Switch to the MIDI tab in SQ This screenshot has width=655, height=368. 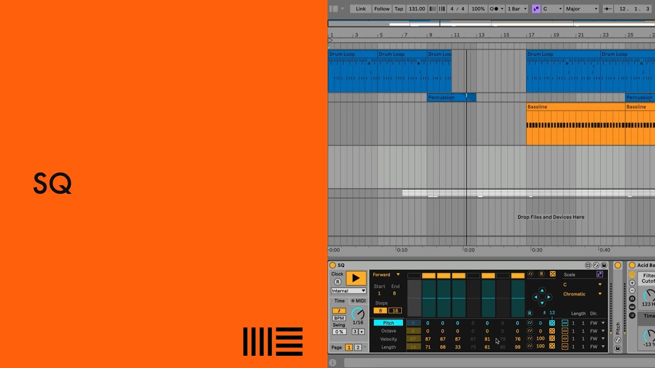point(358,301)
